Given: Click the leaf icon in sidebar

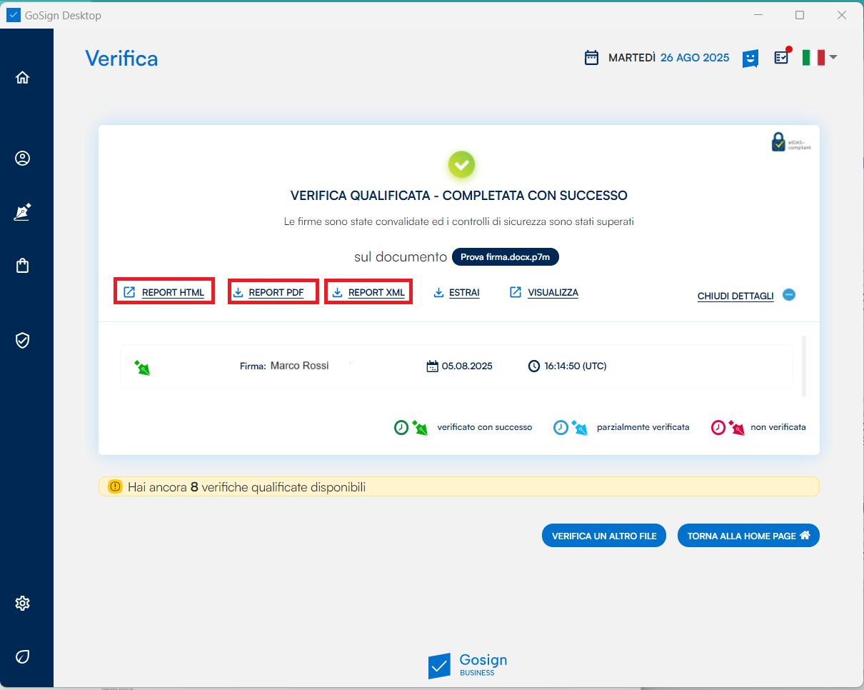Looking at the screenshot, I should [22, 656].
